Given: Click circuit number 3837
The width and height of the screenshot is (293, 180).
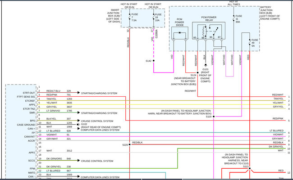Looking at the screenshot, I should (69, 107).
